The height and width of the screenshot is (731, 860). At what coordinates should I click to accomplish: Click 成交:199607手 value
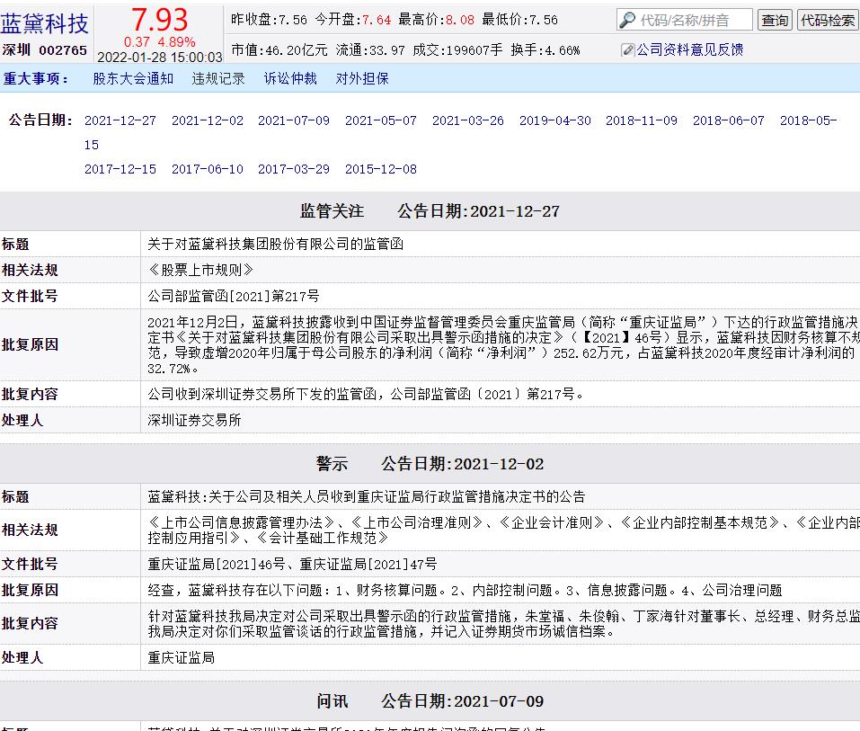(457, 50)
